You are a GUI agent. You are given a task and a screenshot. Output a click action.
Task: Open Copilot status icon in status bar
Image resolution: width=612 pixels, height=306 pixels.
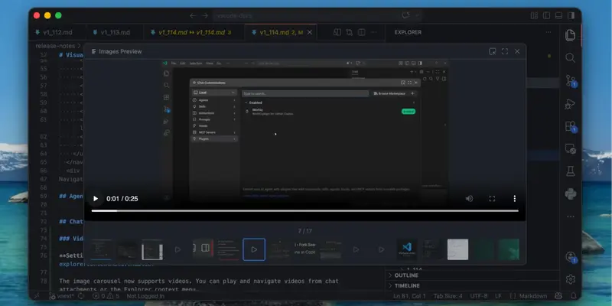pyautogui.click(x=558, y=296)
